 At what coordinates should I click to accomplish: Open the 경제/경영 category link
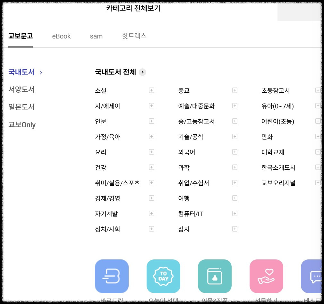[107, 198]
